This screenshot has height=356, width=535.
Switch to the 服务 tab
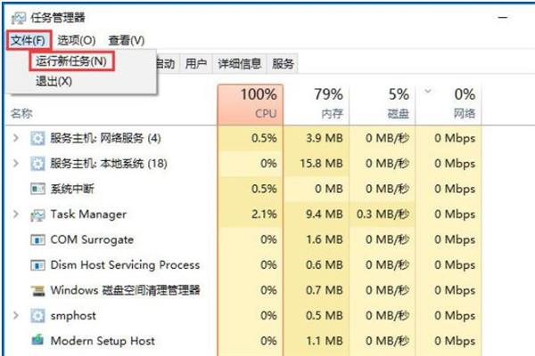tap(283, 64)
